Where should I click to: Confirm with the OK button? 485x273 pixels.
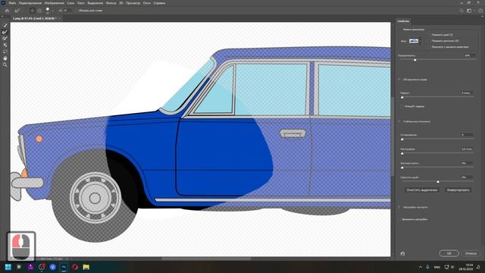pyautogui.click(x=449, y=253)
